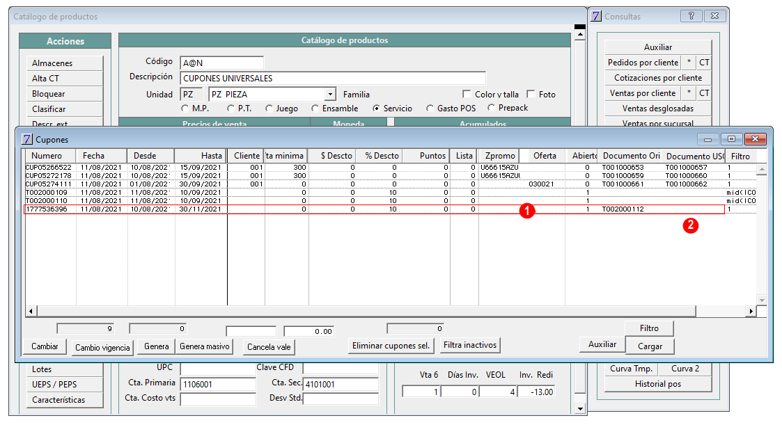This screenshot has width=782, height=425.
Task: Click the Alta CT action button
Action: point(65,78)
